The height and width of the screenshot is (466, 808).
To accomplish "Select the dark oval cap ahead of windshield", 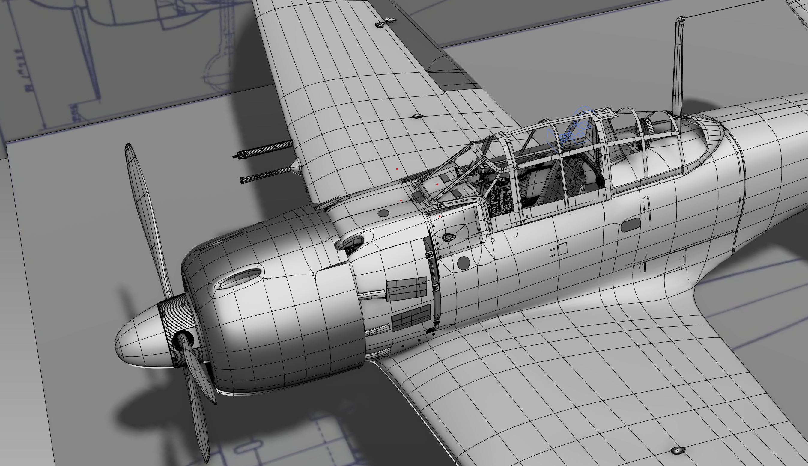I will [383, 213].
